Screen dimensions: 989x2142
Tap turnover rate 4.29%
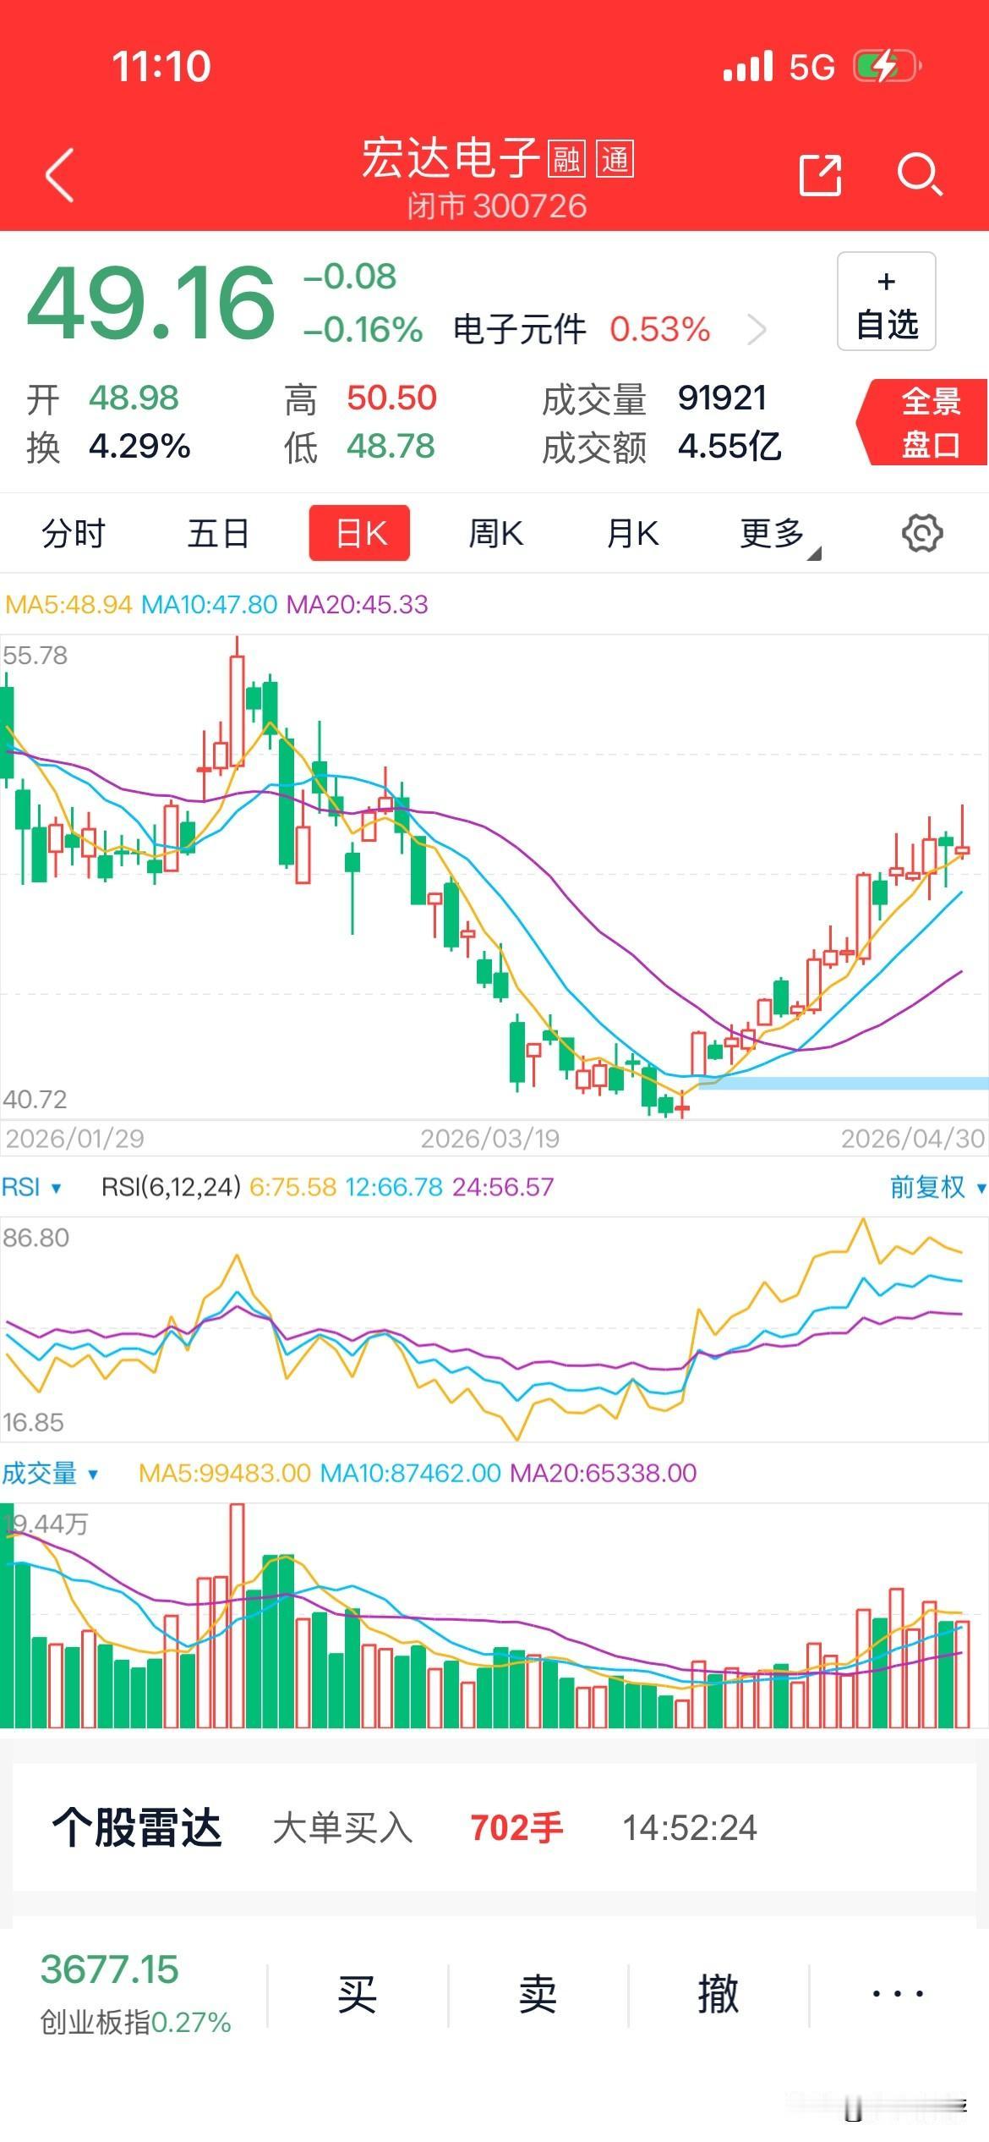[139, 446]
